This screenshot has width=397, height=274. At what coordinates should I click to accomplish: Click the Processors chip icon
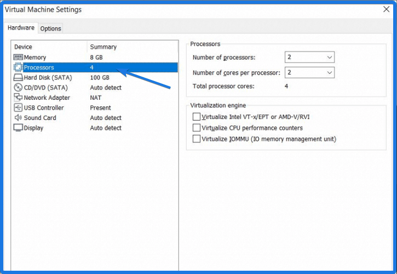pyautogui.click(x=18, y=67)
